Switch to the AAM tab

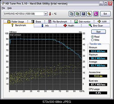pos(102,22)
